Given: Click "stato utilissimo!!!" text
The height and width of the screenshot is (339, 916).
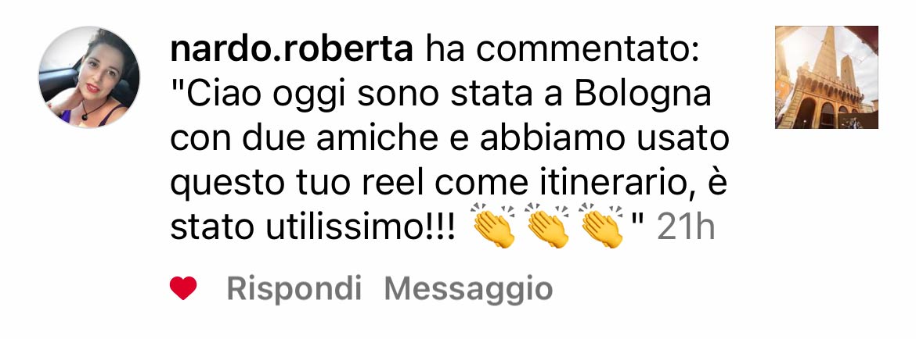Looking at the screenshot, I should click(x=312, y=228).
